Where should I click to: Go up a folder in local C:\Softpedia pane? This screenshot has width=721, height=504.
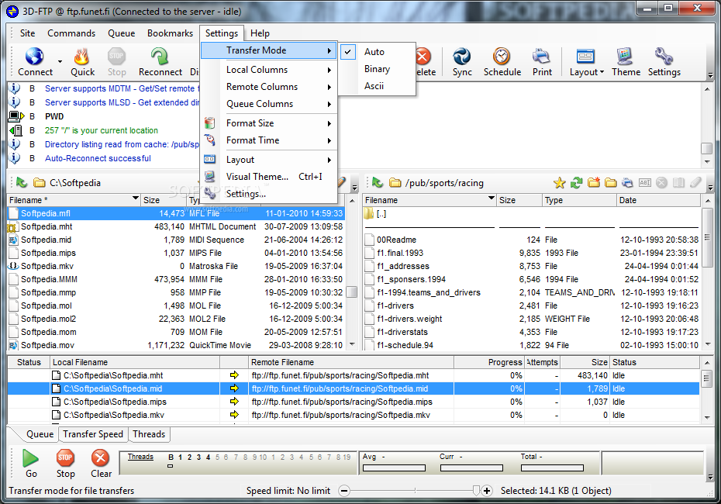click(x=22, y=182)
